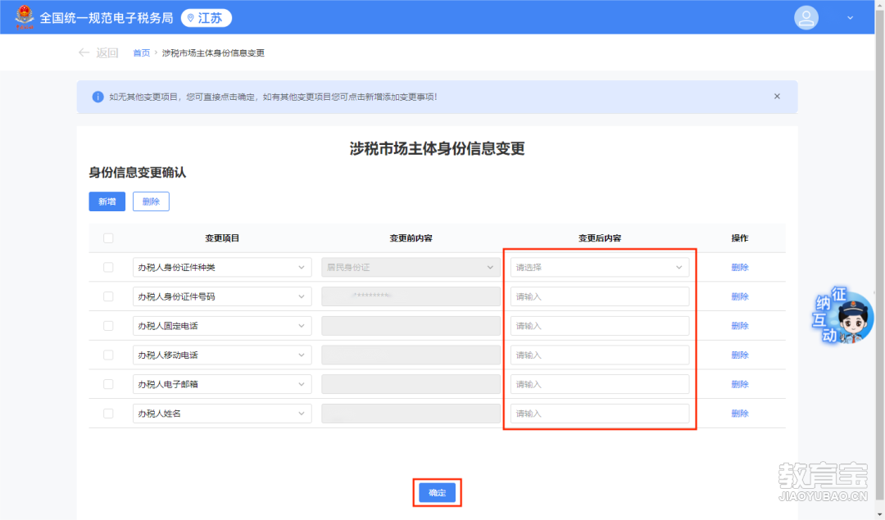
Task: Delete the 办税人固定电话 row
Action: coord(739,326)
